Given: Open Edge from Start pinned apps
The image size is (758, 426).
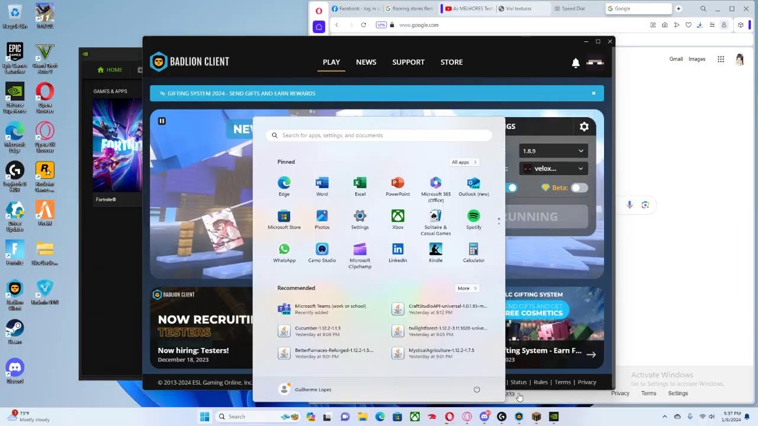Looking at the screenshot, I should tap(284, 186).
